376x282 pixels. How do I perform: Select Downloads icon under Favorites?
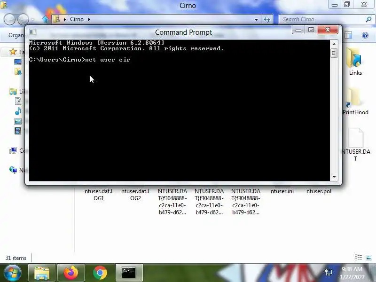click(x=18, y=71)
